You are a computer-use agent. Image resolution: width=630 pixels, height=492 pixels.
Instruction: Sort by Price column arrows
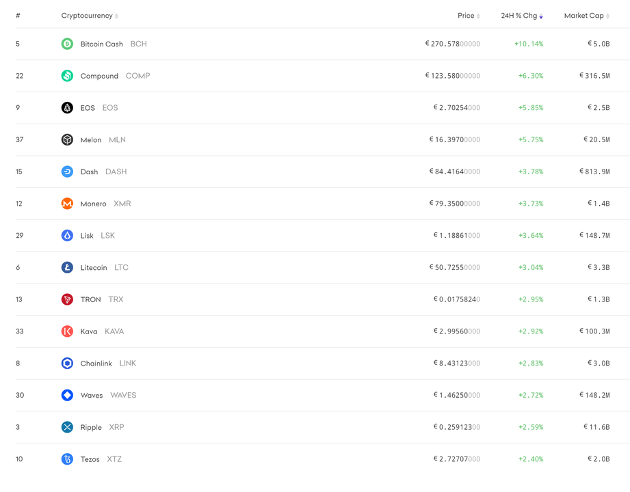click(478, 16)
